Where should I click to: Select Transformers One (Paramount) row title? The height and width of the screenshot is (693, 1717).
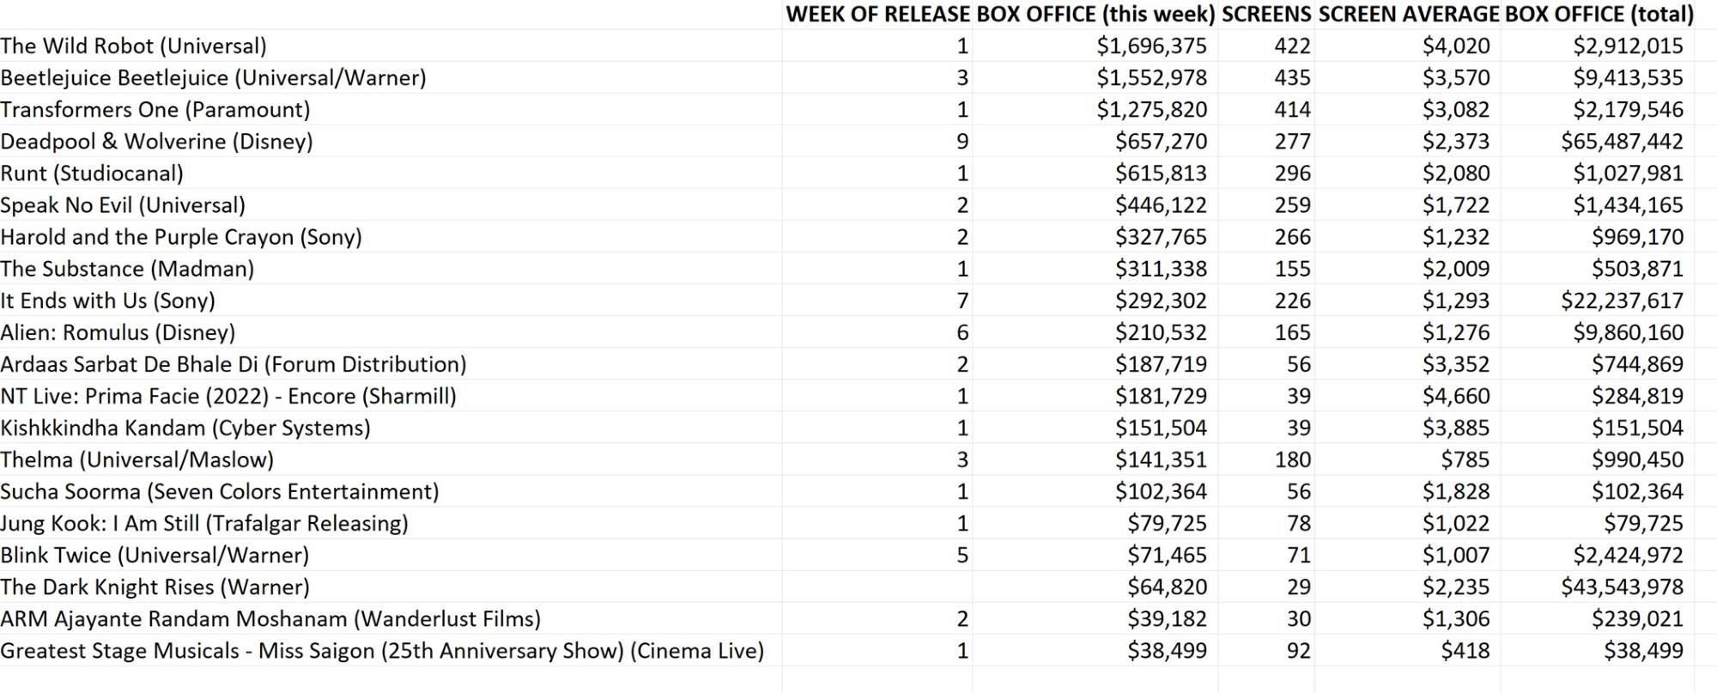pos(155,110)
